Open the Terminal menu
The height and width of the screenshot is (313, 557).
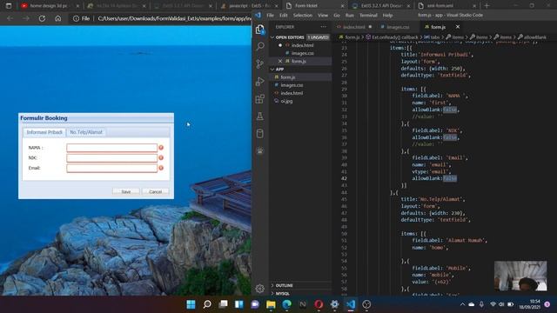pyautogui.click(x=368, y=16)
